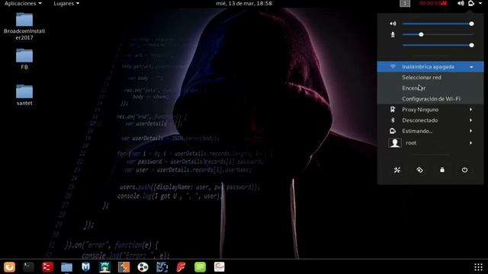Adjust the output volume slider
This screenshot has width=488, height=274.
click(x=438, y=24)
